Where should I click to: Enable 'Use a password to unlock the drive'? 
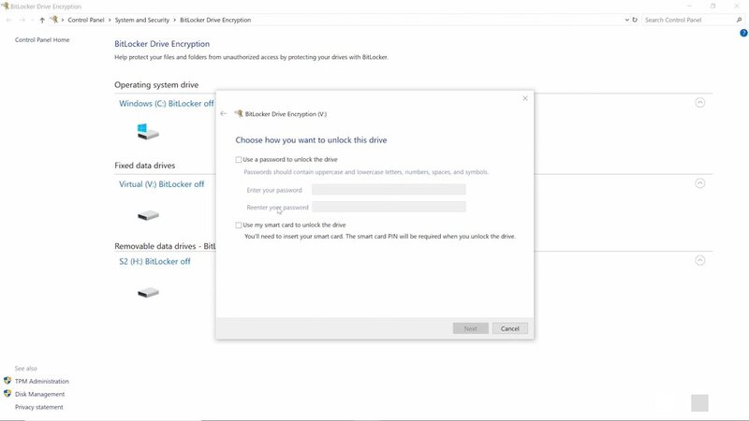tap(239, 160)
